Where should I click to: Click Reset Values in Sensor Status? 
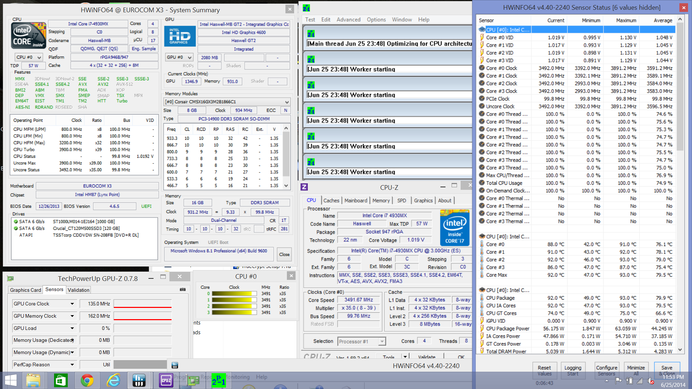(544, 370)
